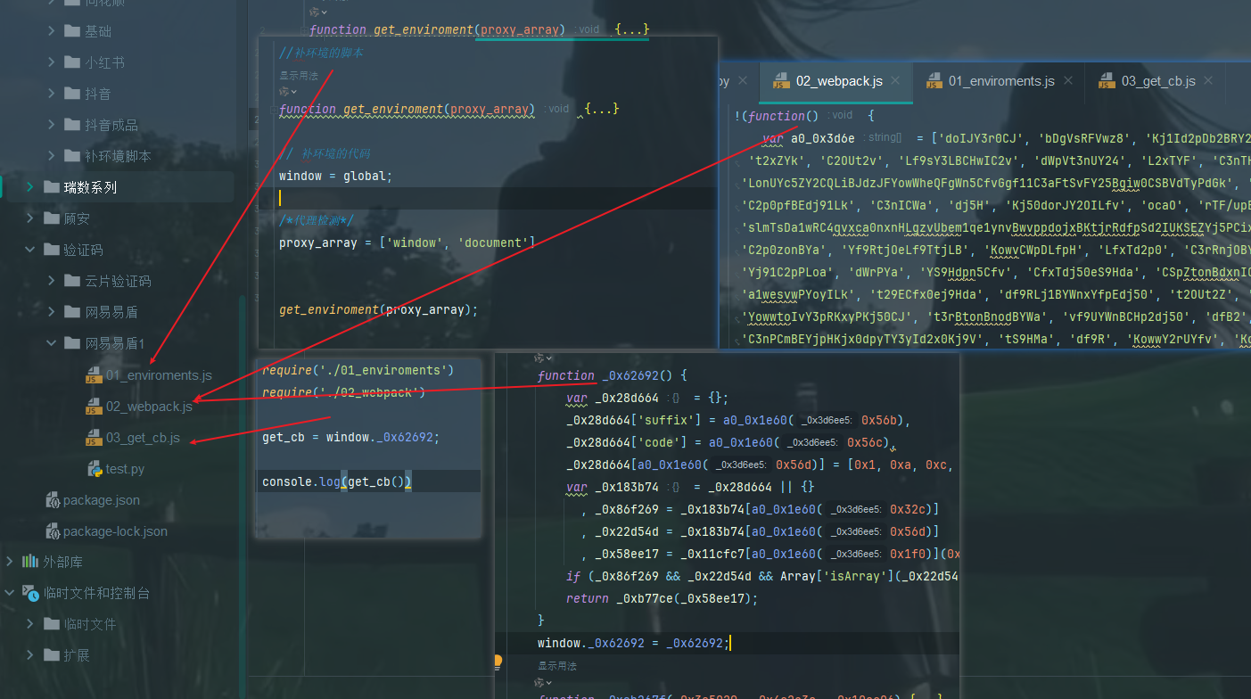Click the 01_enviroments.js JavaScript file icon in the tree

click(x=94, y=375)
